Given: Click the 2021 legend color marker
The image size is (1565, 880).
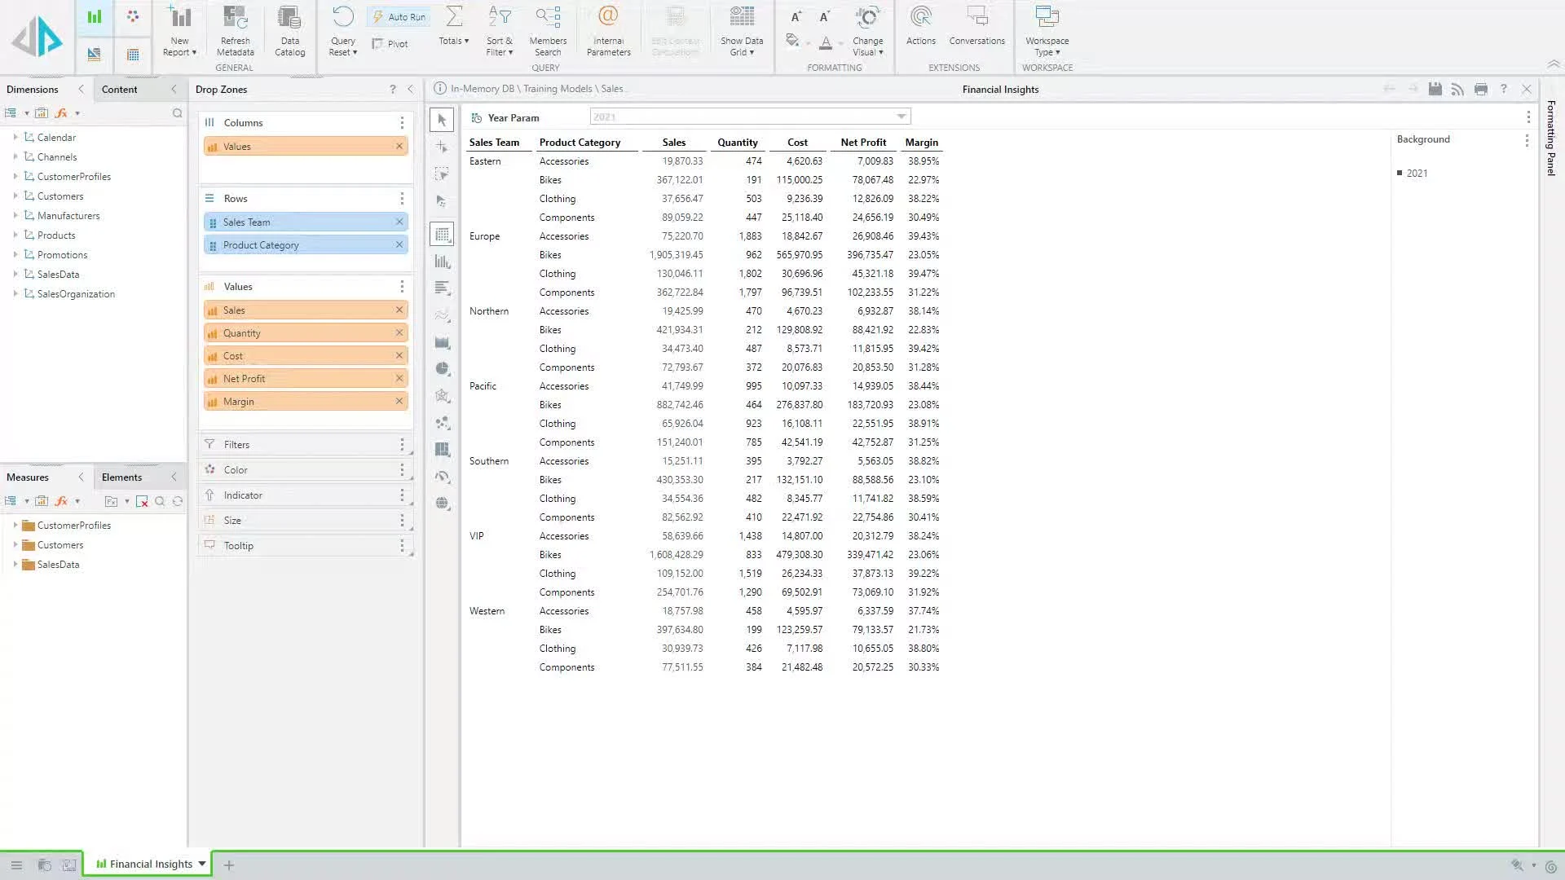Looking at the screenshot, I should pyautogui.click(x=1400, y=173).
